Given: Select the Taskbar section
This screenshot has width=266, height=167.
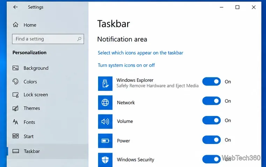Looking at the screenshot, I should [47, 151].
